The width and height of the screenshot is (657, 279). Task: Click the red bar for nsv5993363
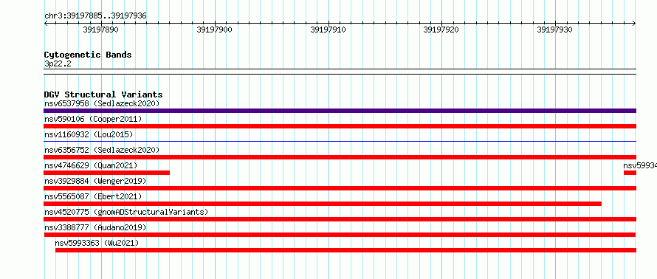tap(345, 250)
